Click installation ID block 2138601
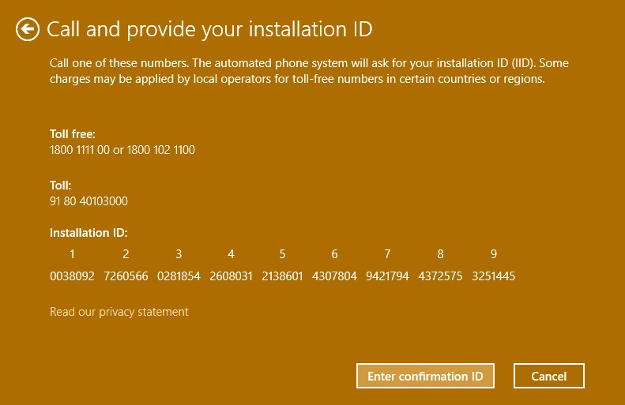Viewport: 625px width, 405px height. pos(283,276)
